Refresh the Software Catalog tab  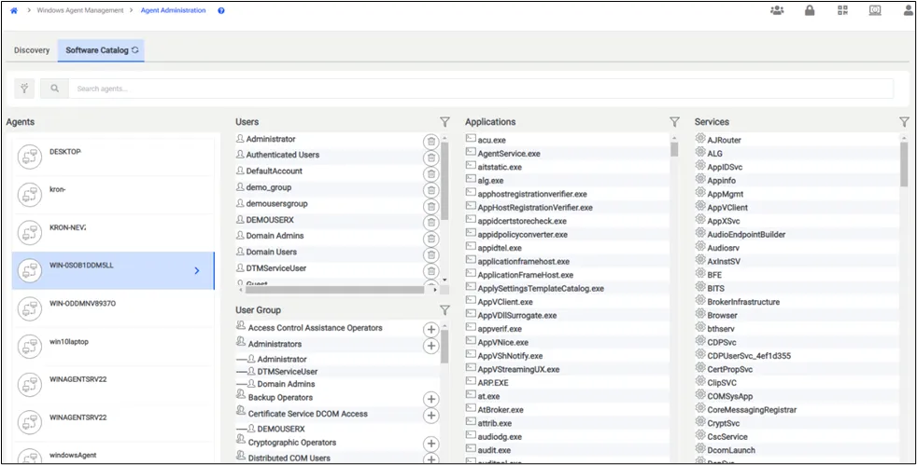135,50
